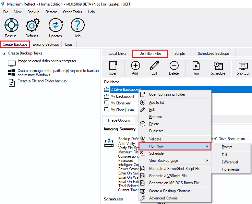Click the My Clone.xml file icon
Viewport: 252px width, 204px height.
pos(107,103)
